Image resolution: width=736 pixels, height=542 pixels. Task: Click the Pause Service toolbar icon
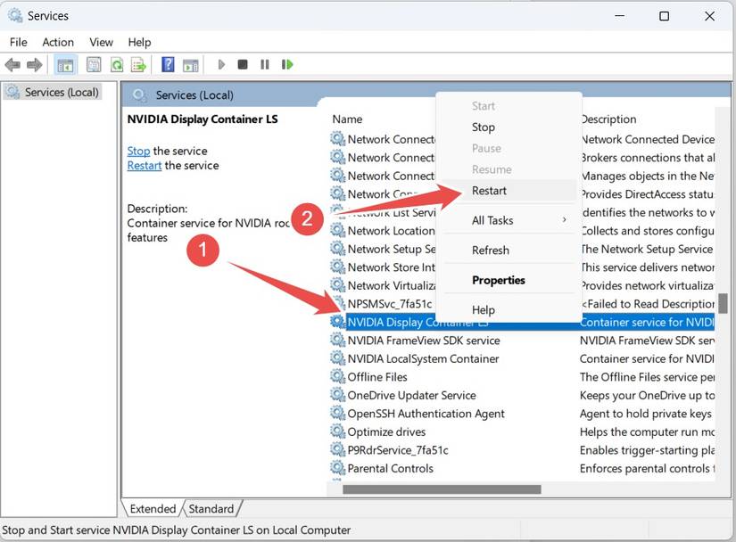264,64
